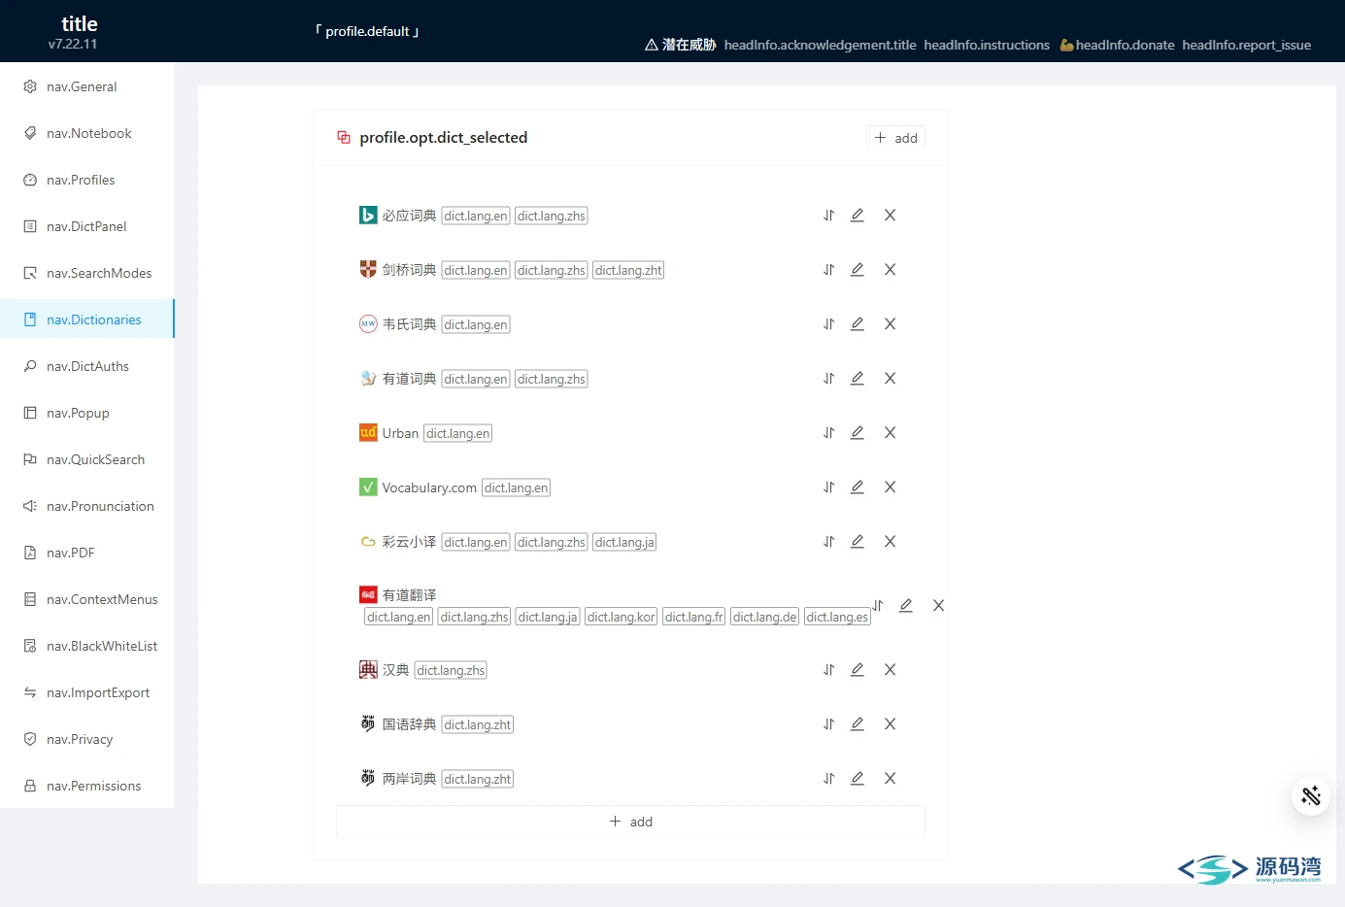Click the sort handle for Vocabulary.com
The image size is (1345, 907).
pos(828,487)
